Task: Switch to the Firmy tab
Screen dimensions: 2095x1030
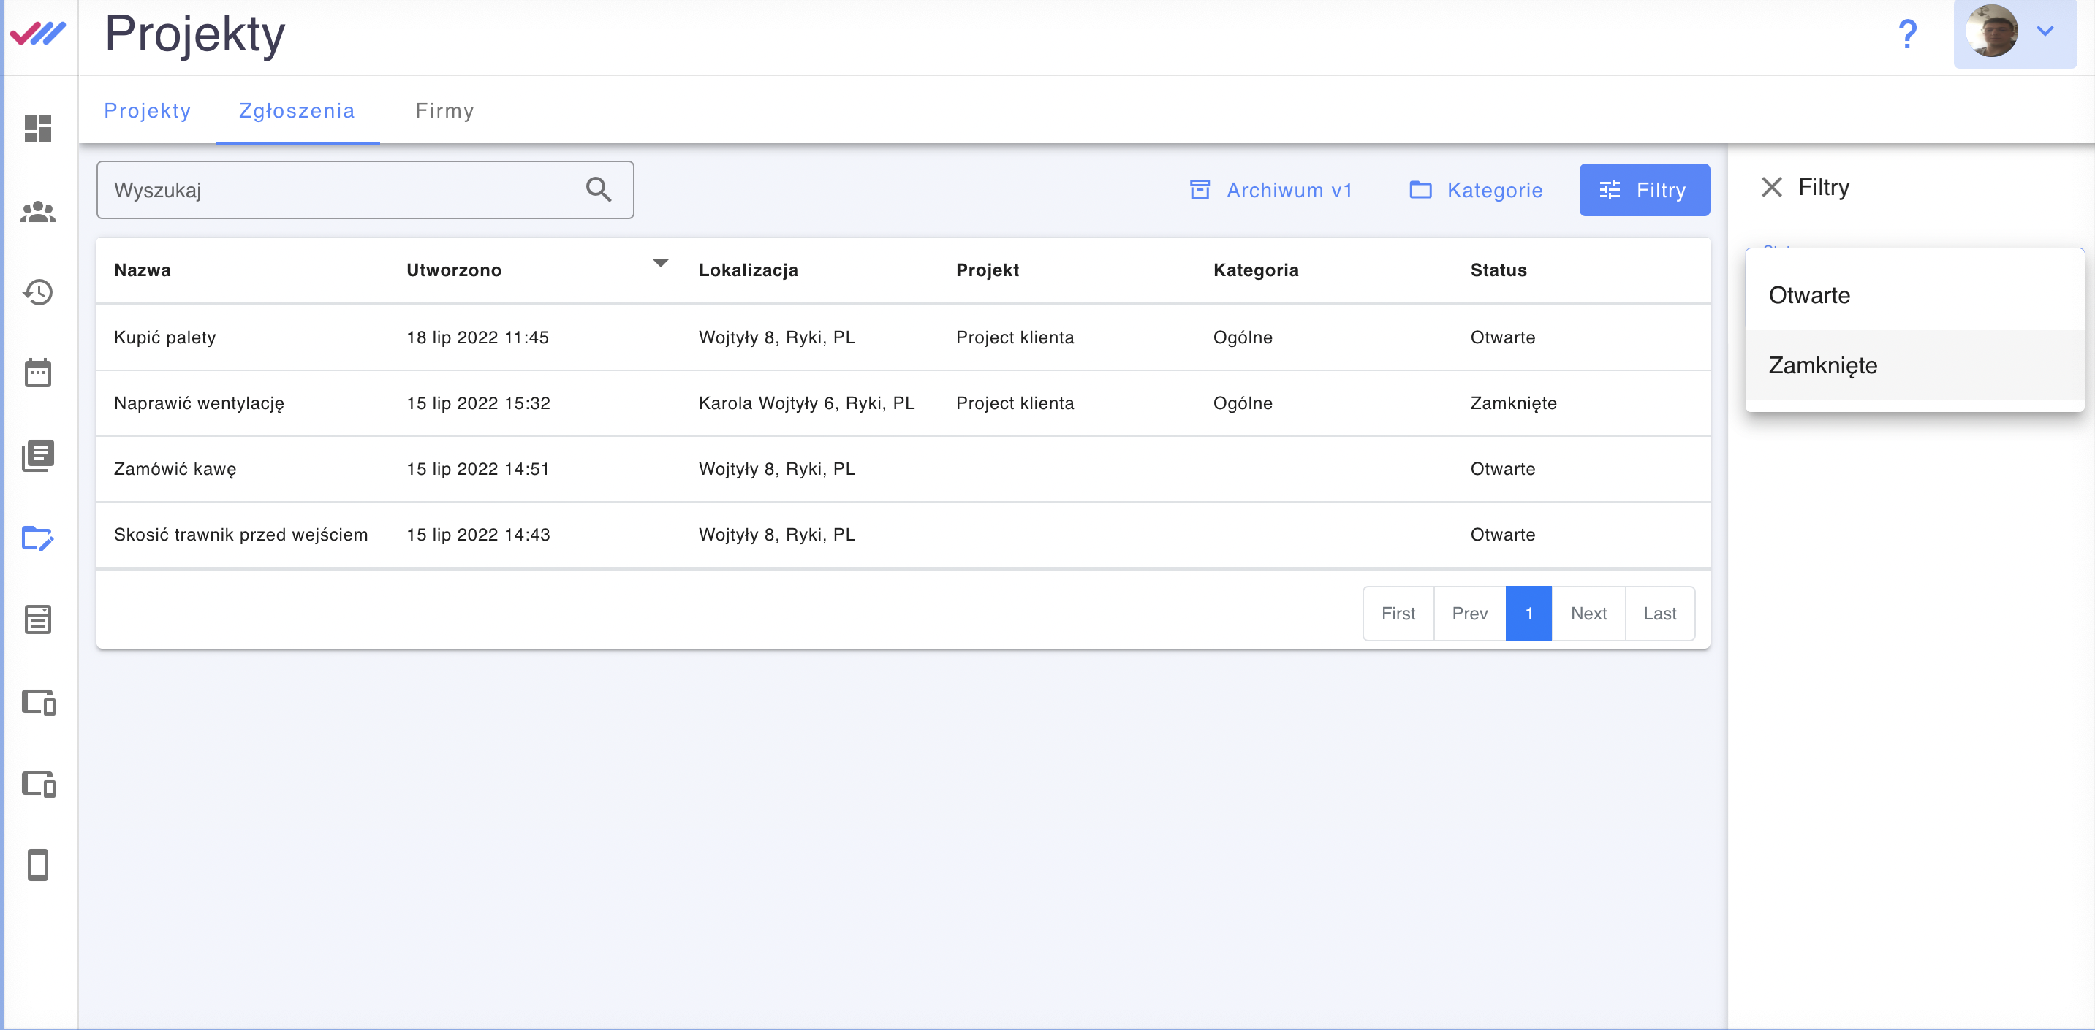Action: (x=444, y=110)
